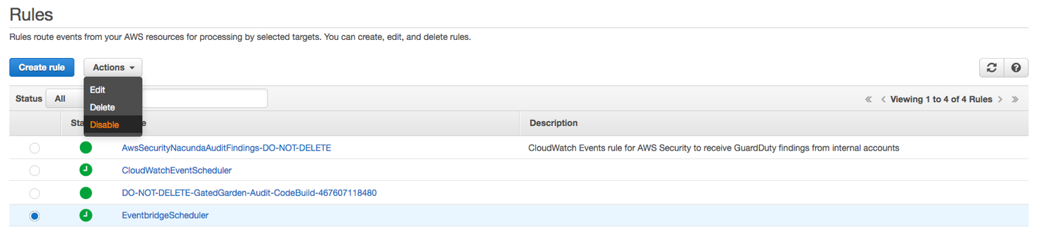Viewport: 1038px width, 242px height.
Task: Click clock status icon of EventbridgeScheduler rule
Action: [x=86, y=215]
